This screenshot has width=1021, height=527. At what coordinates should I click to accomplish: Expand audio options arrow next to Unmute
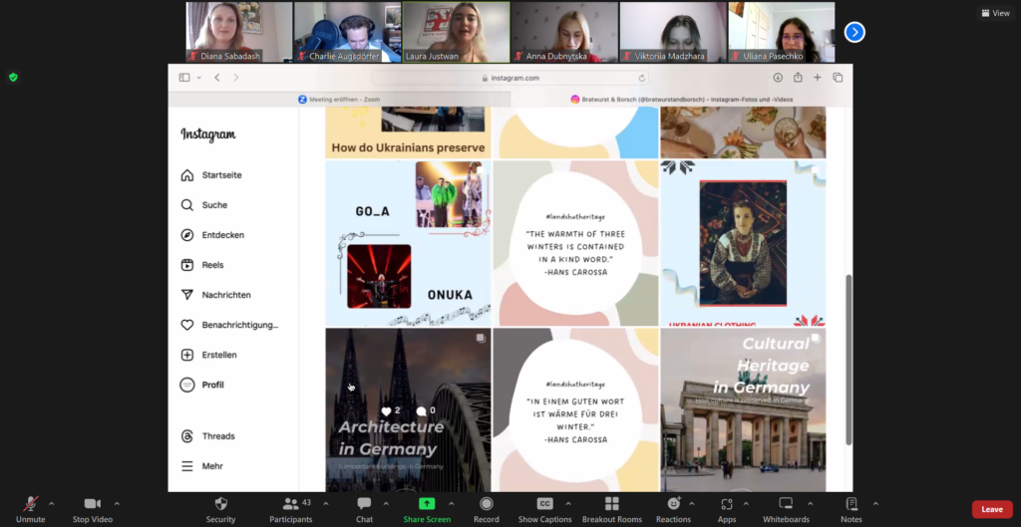[52, 504]
